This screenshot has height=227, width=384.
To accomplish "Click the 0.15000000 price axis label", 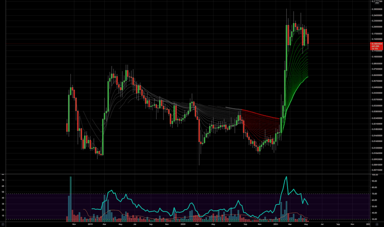I will [377, 39].
